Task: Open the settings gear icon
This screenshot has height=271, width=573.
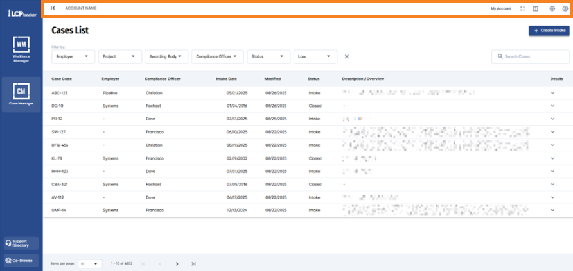Action: [x=552, y=9]
